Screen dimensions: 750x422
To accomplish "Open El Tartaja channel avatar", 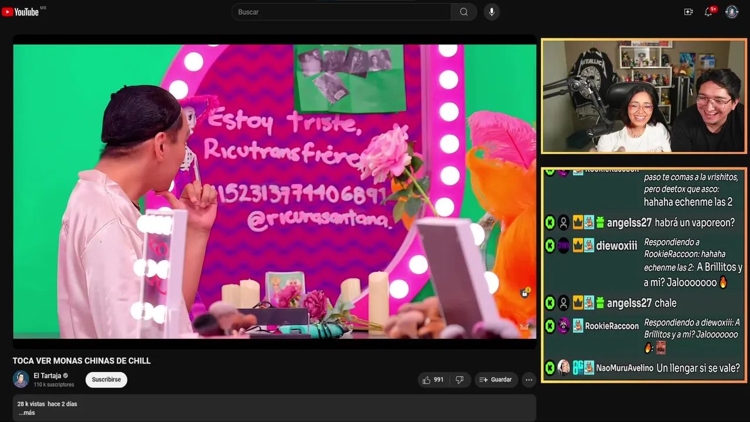I will 21,379.
